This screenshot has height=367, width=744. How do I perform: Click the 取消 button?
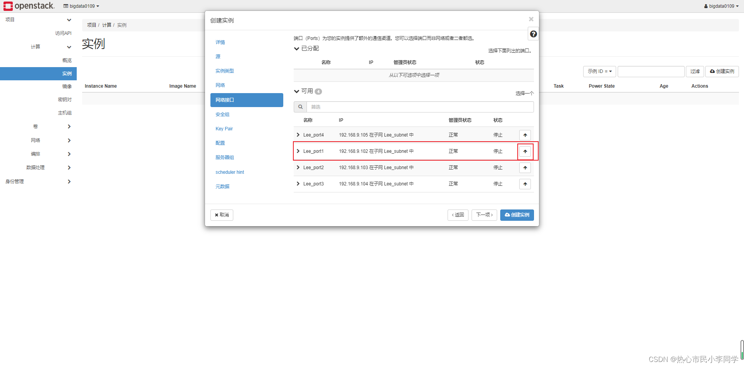(x=222, y=215)
